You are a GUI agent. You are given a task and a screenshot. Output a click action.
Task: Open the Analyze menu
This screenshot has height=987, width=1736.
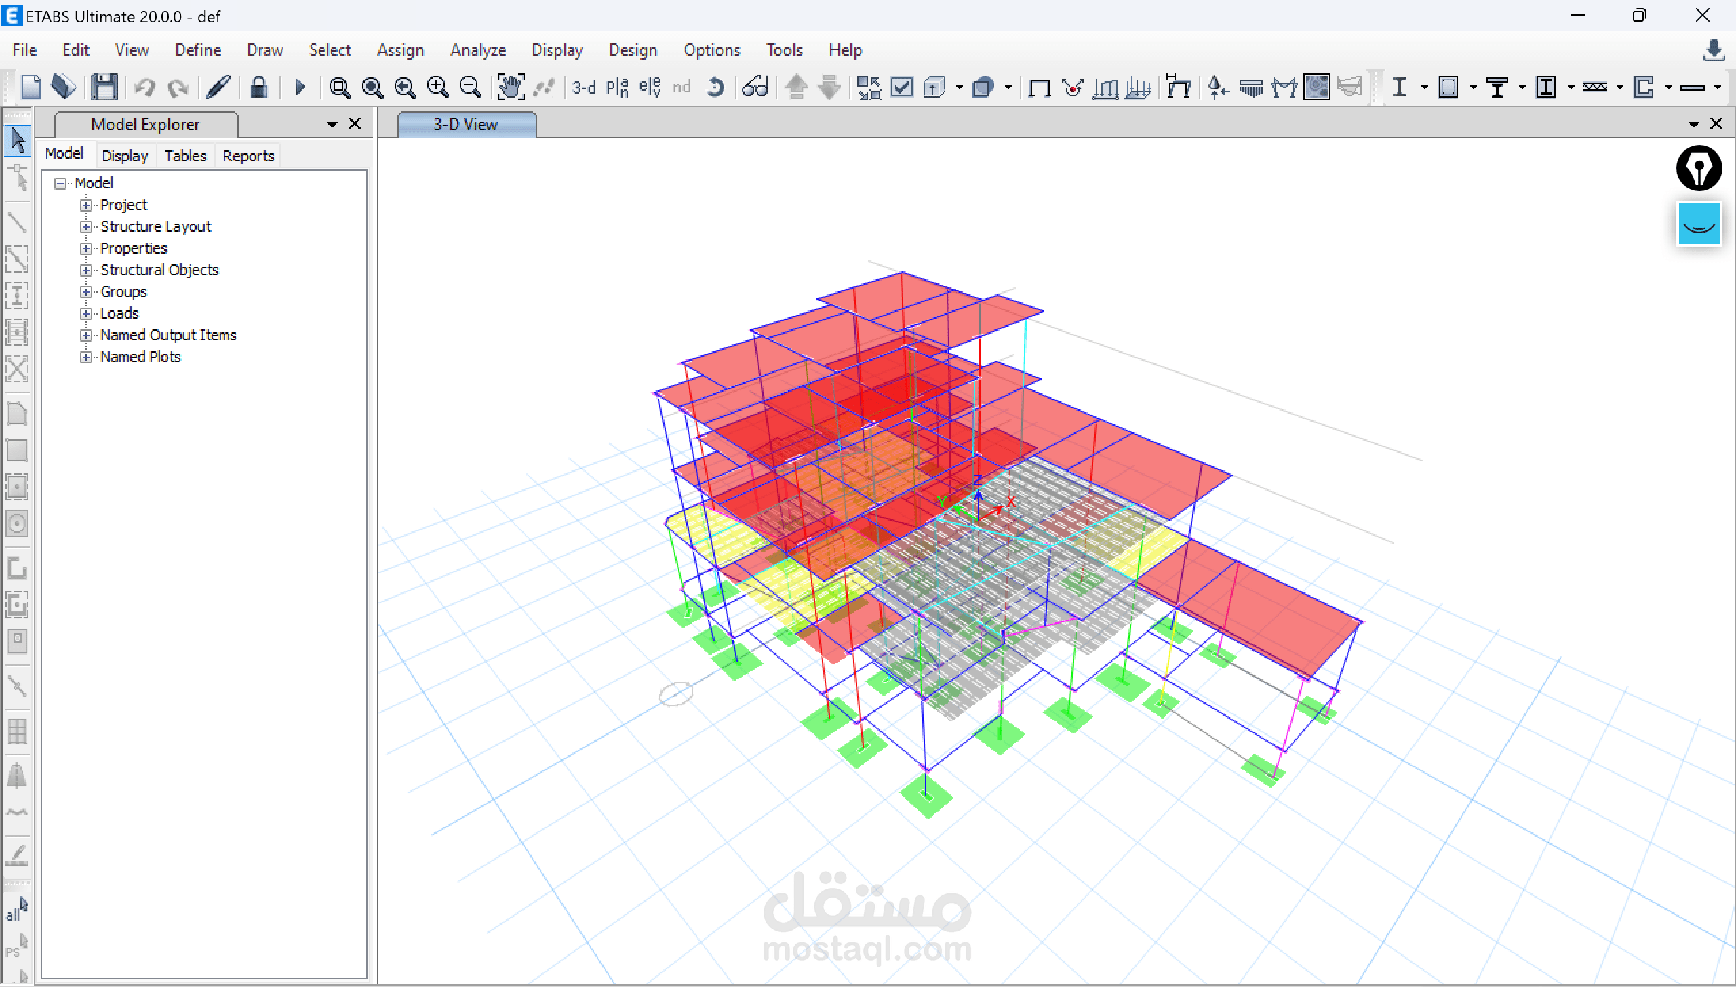pos(477,50)
